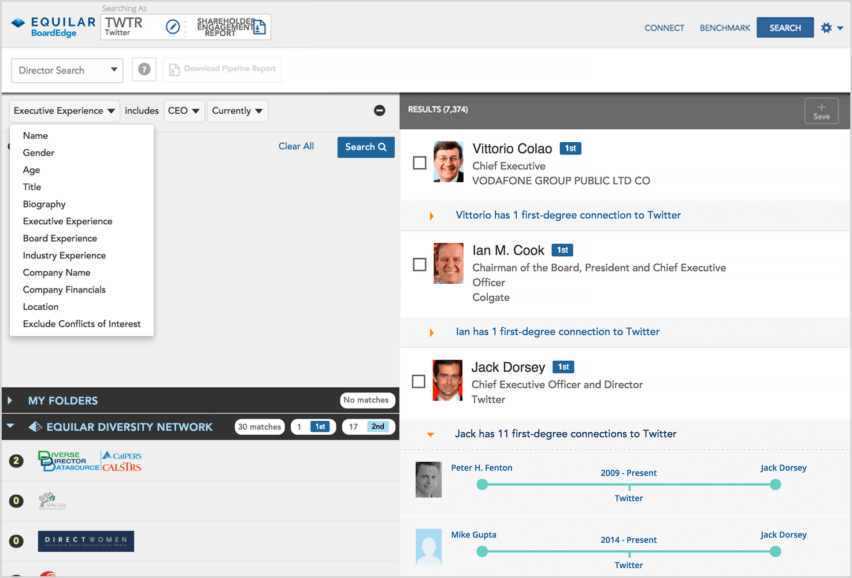Screen dimensions: 852x578
Task: Tick the Jack Dorsey checkbox
Action: 418,381
